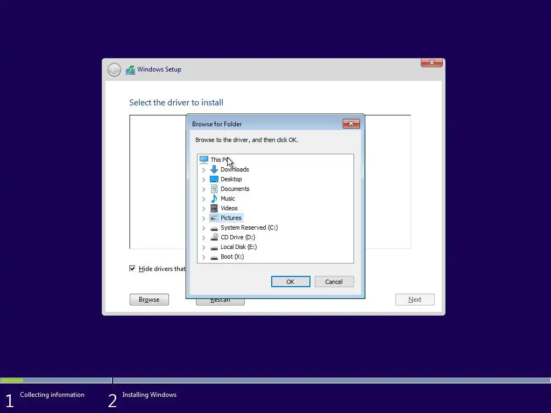Expand the Boot (X:) drive node
The image size is (551, 413).
pos(203,257)
